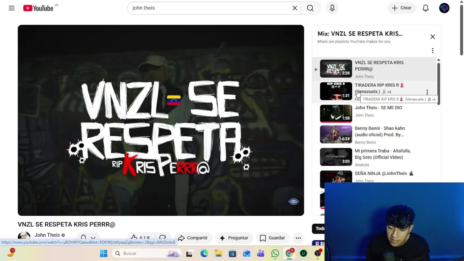Switch to Chrome on the taskbar
This screenshot has width=464, height=261.
289,253
